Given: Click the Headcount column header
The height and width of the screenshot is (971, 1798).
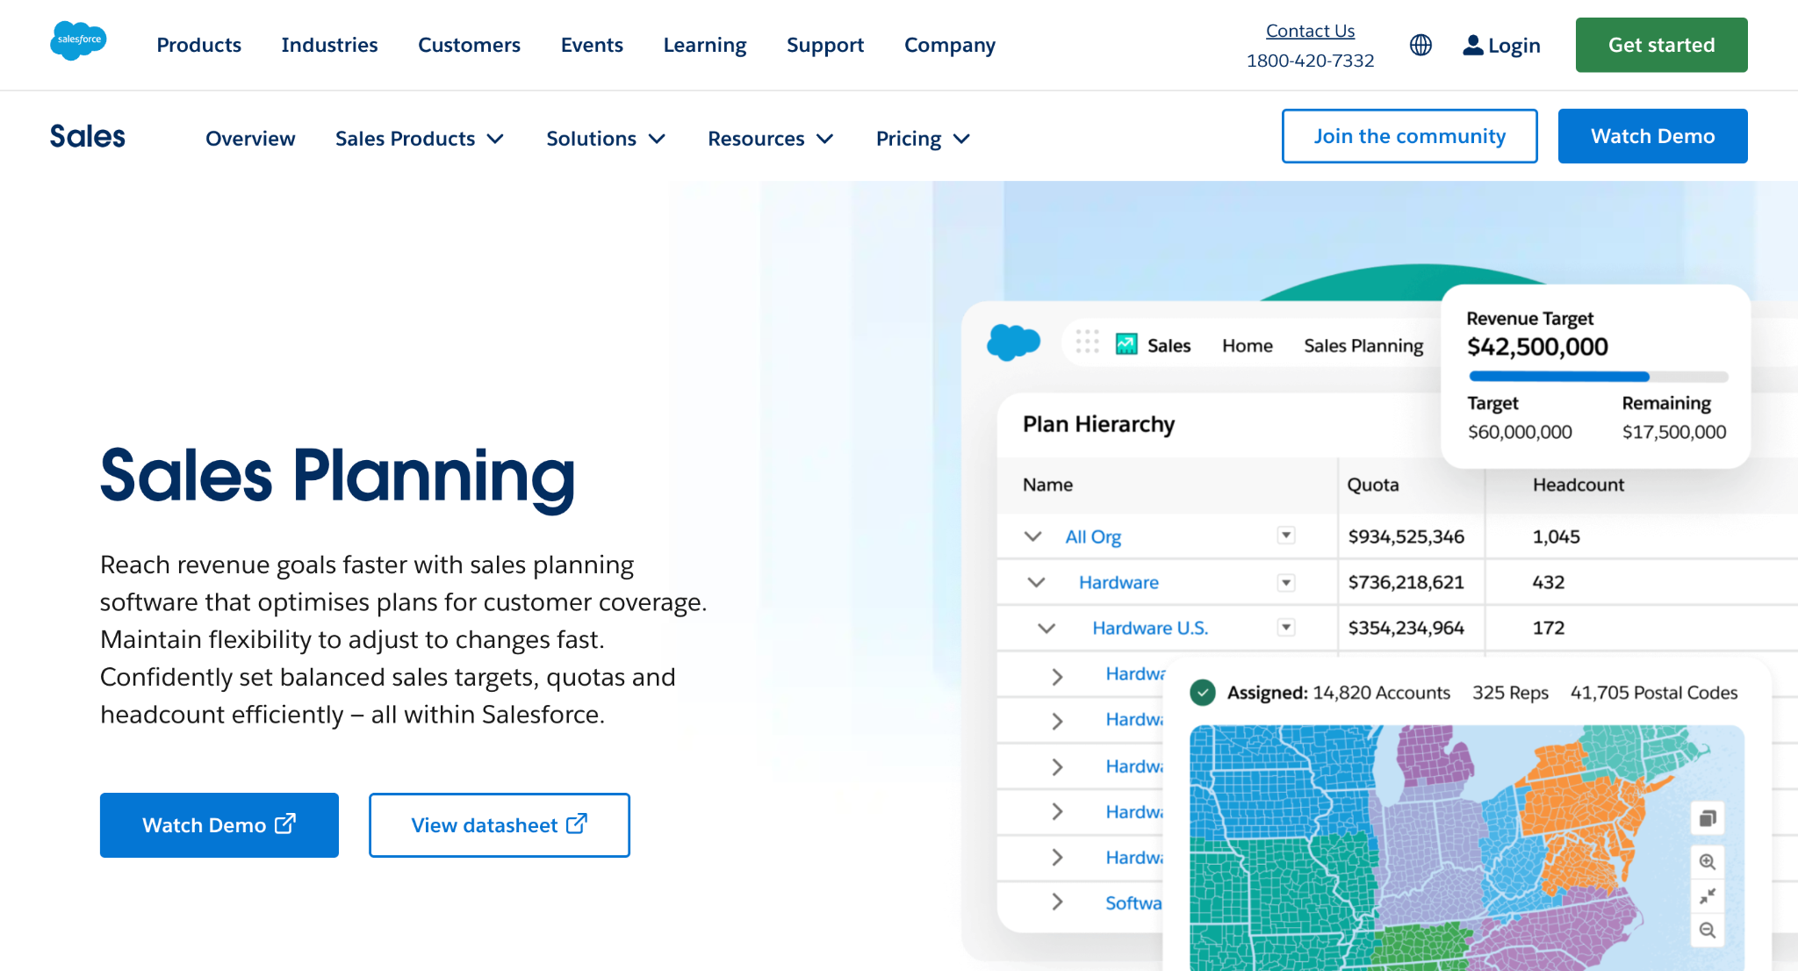Looking at the screenshot, I should (1578, 485).
